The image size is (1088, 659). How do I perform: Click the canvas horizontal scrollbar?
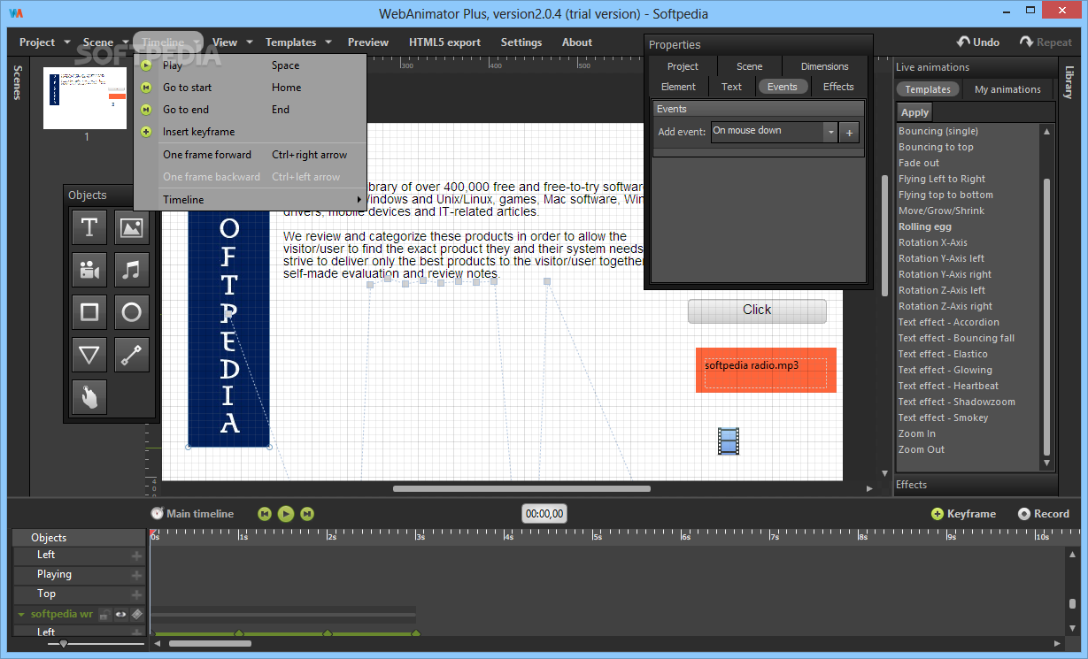[521, 488]
